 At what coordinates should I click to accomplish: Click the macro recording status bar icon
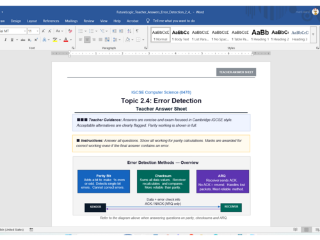point(31,230)
